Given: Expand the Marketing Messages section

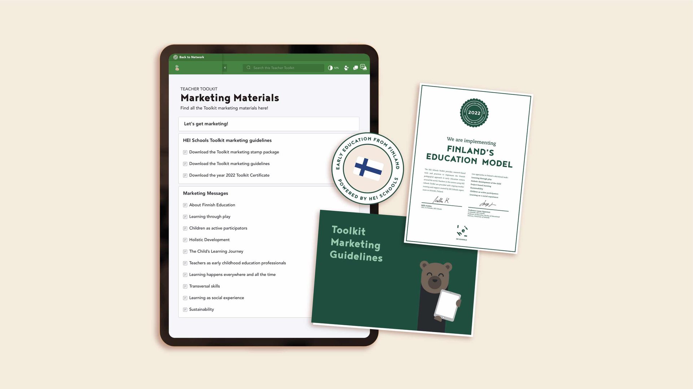Looking at the screenshot, I should (x=206, y=193).
